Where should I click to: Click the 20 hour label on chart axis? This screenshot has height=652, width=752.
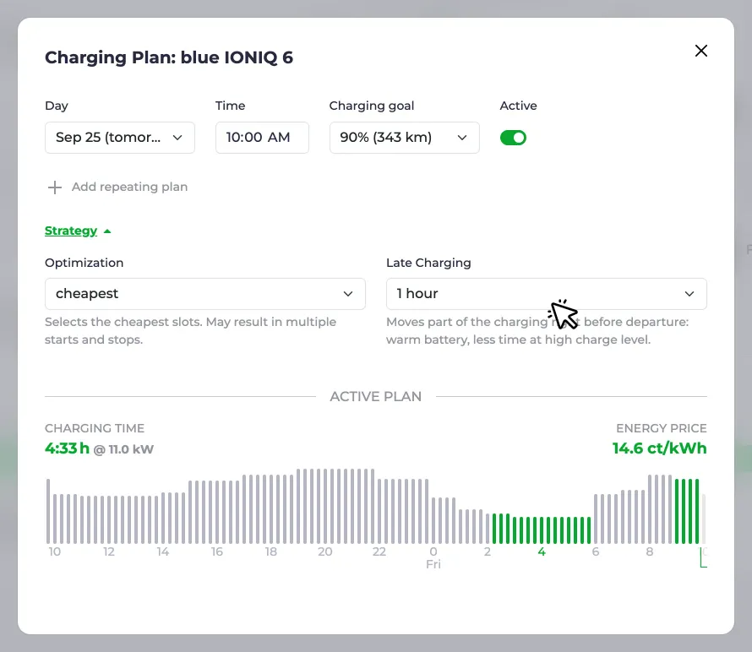click(324, 551)
